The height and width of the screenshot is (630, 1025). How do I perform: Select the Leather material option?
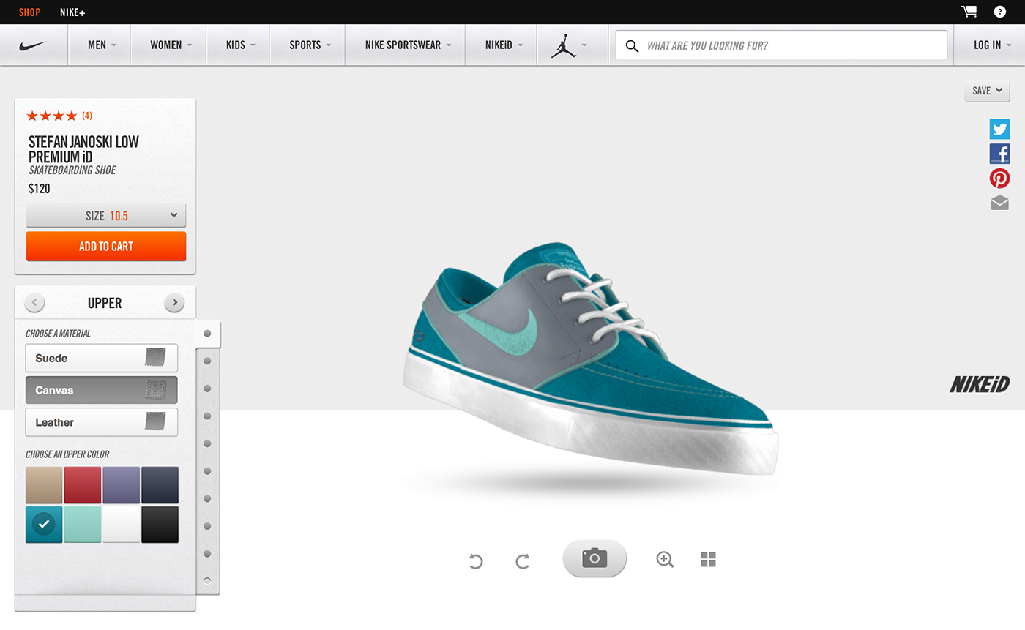(x=102, y=422)
